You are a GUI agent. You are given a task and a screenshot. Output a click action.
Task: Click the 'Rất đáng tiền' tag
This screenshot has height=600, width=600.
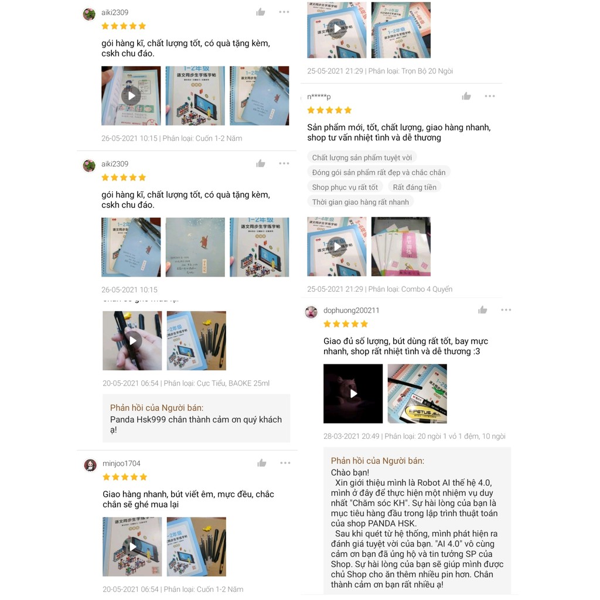click(414, 187)
